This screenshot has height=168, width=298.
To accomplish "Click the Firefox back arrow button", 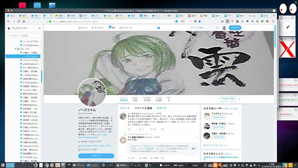I will tap(8, 21).
